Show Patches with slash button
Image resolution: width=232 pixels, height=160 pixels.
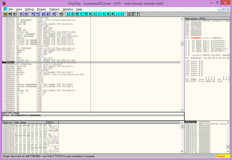point(99,14)
